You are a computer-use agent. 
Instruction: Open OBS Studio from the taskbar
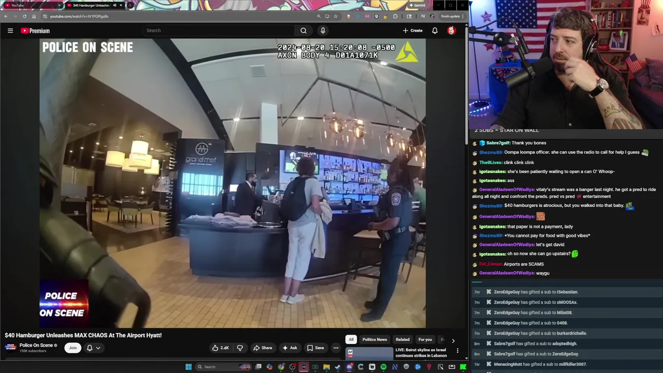[x=293, y=367]
